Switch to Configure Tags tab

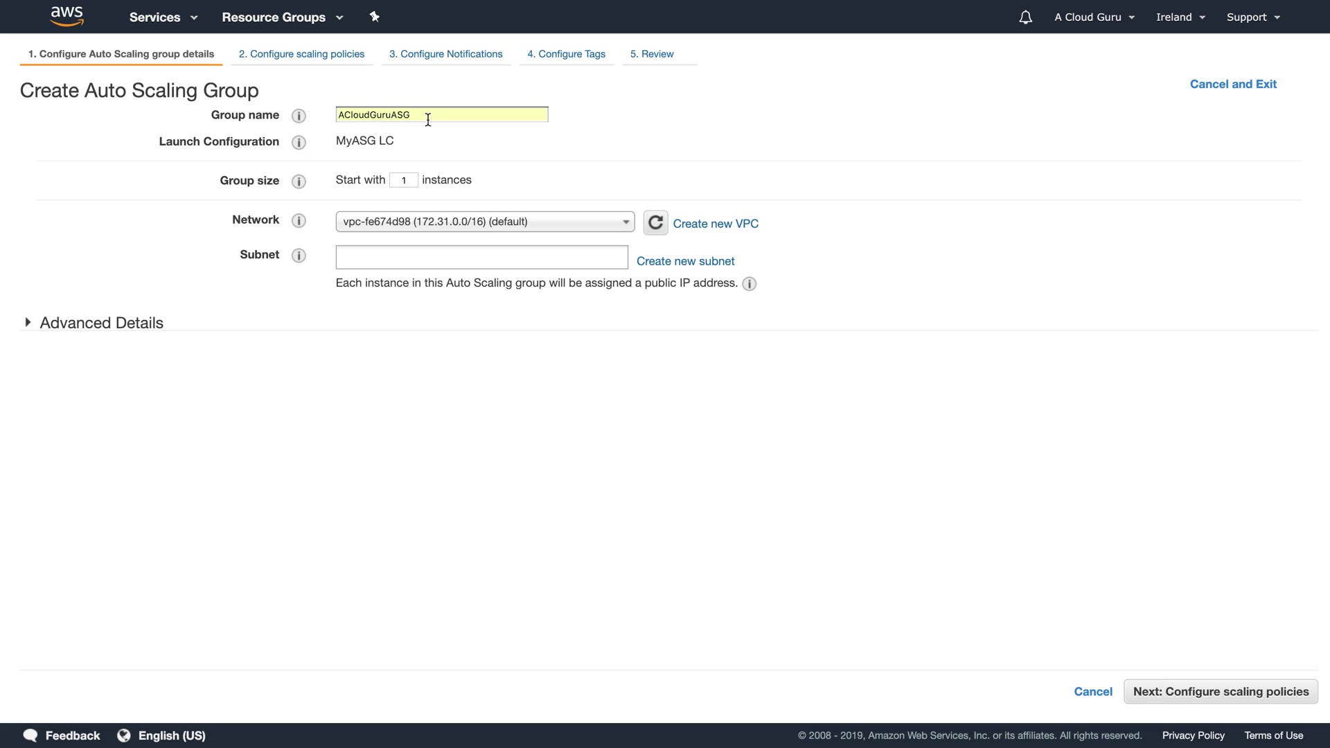566,54
